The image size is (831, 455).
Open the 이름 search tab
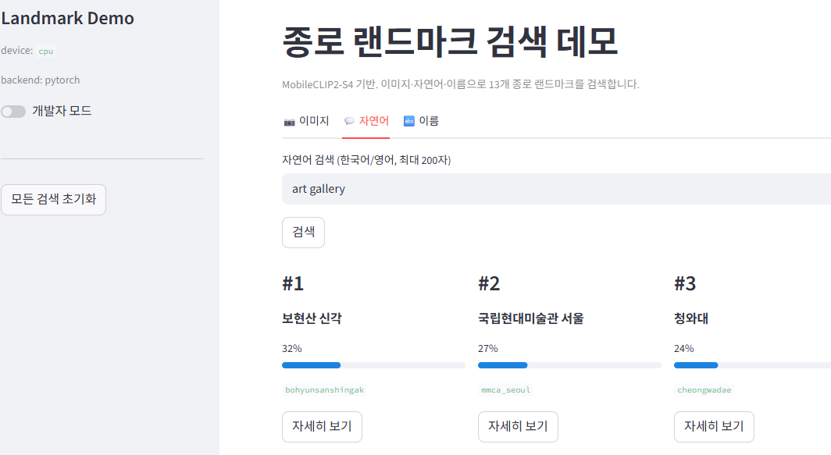coord(421,121)
